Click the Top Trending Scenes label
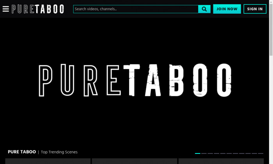Screen dimensions: 273x164 (59, 152)
